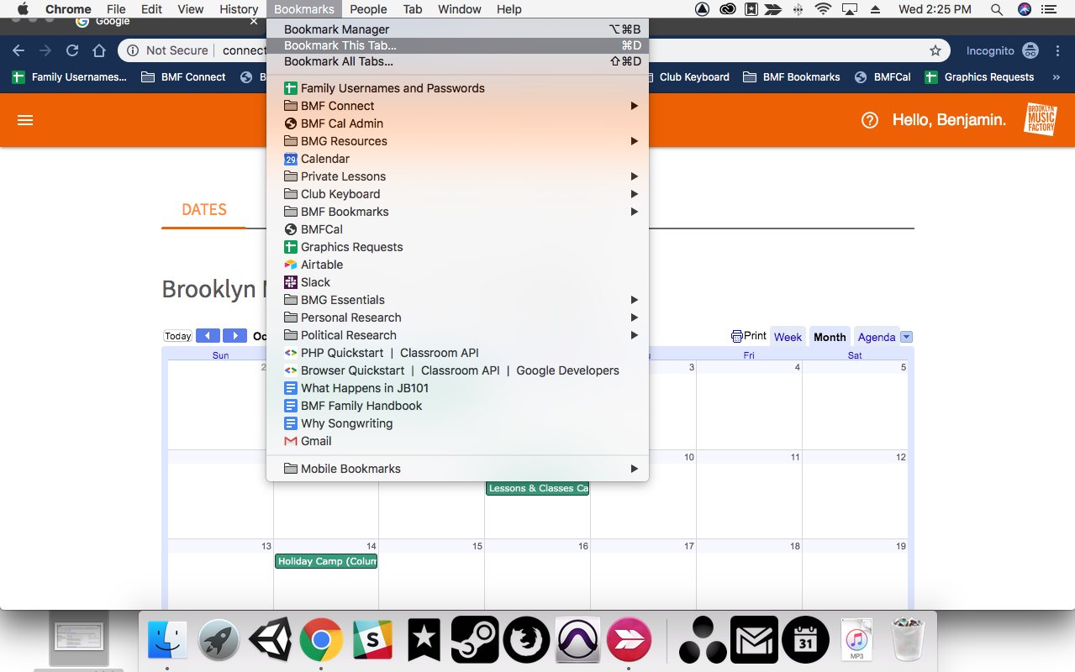Expand the Club Keyboard folder in menu
This screenshot has width=1075, height=672.
point(457,194)
